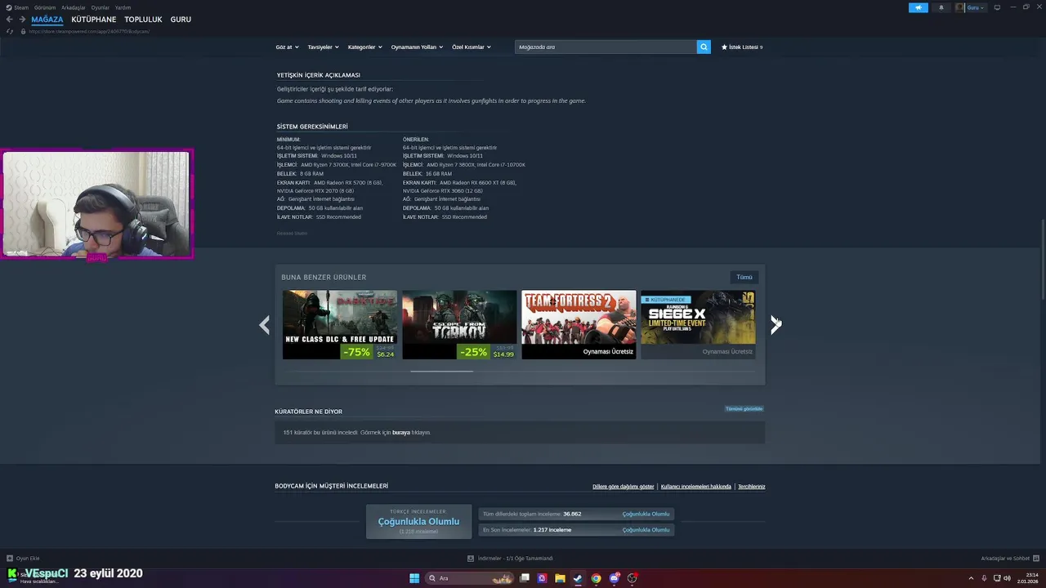
Task: Click the Tümü button in similar products
Action: [744, 277]
